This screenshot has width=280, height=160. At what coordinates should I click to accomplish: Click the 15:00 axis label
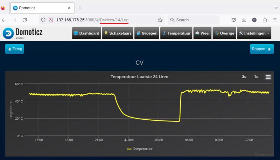click(x=39, y=140)
